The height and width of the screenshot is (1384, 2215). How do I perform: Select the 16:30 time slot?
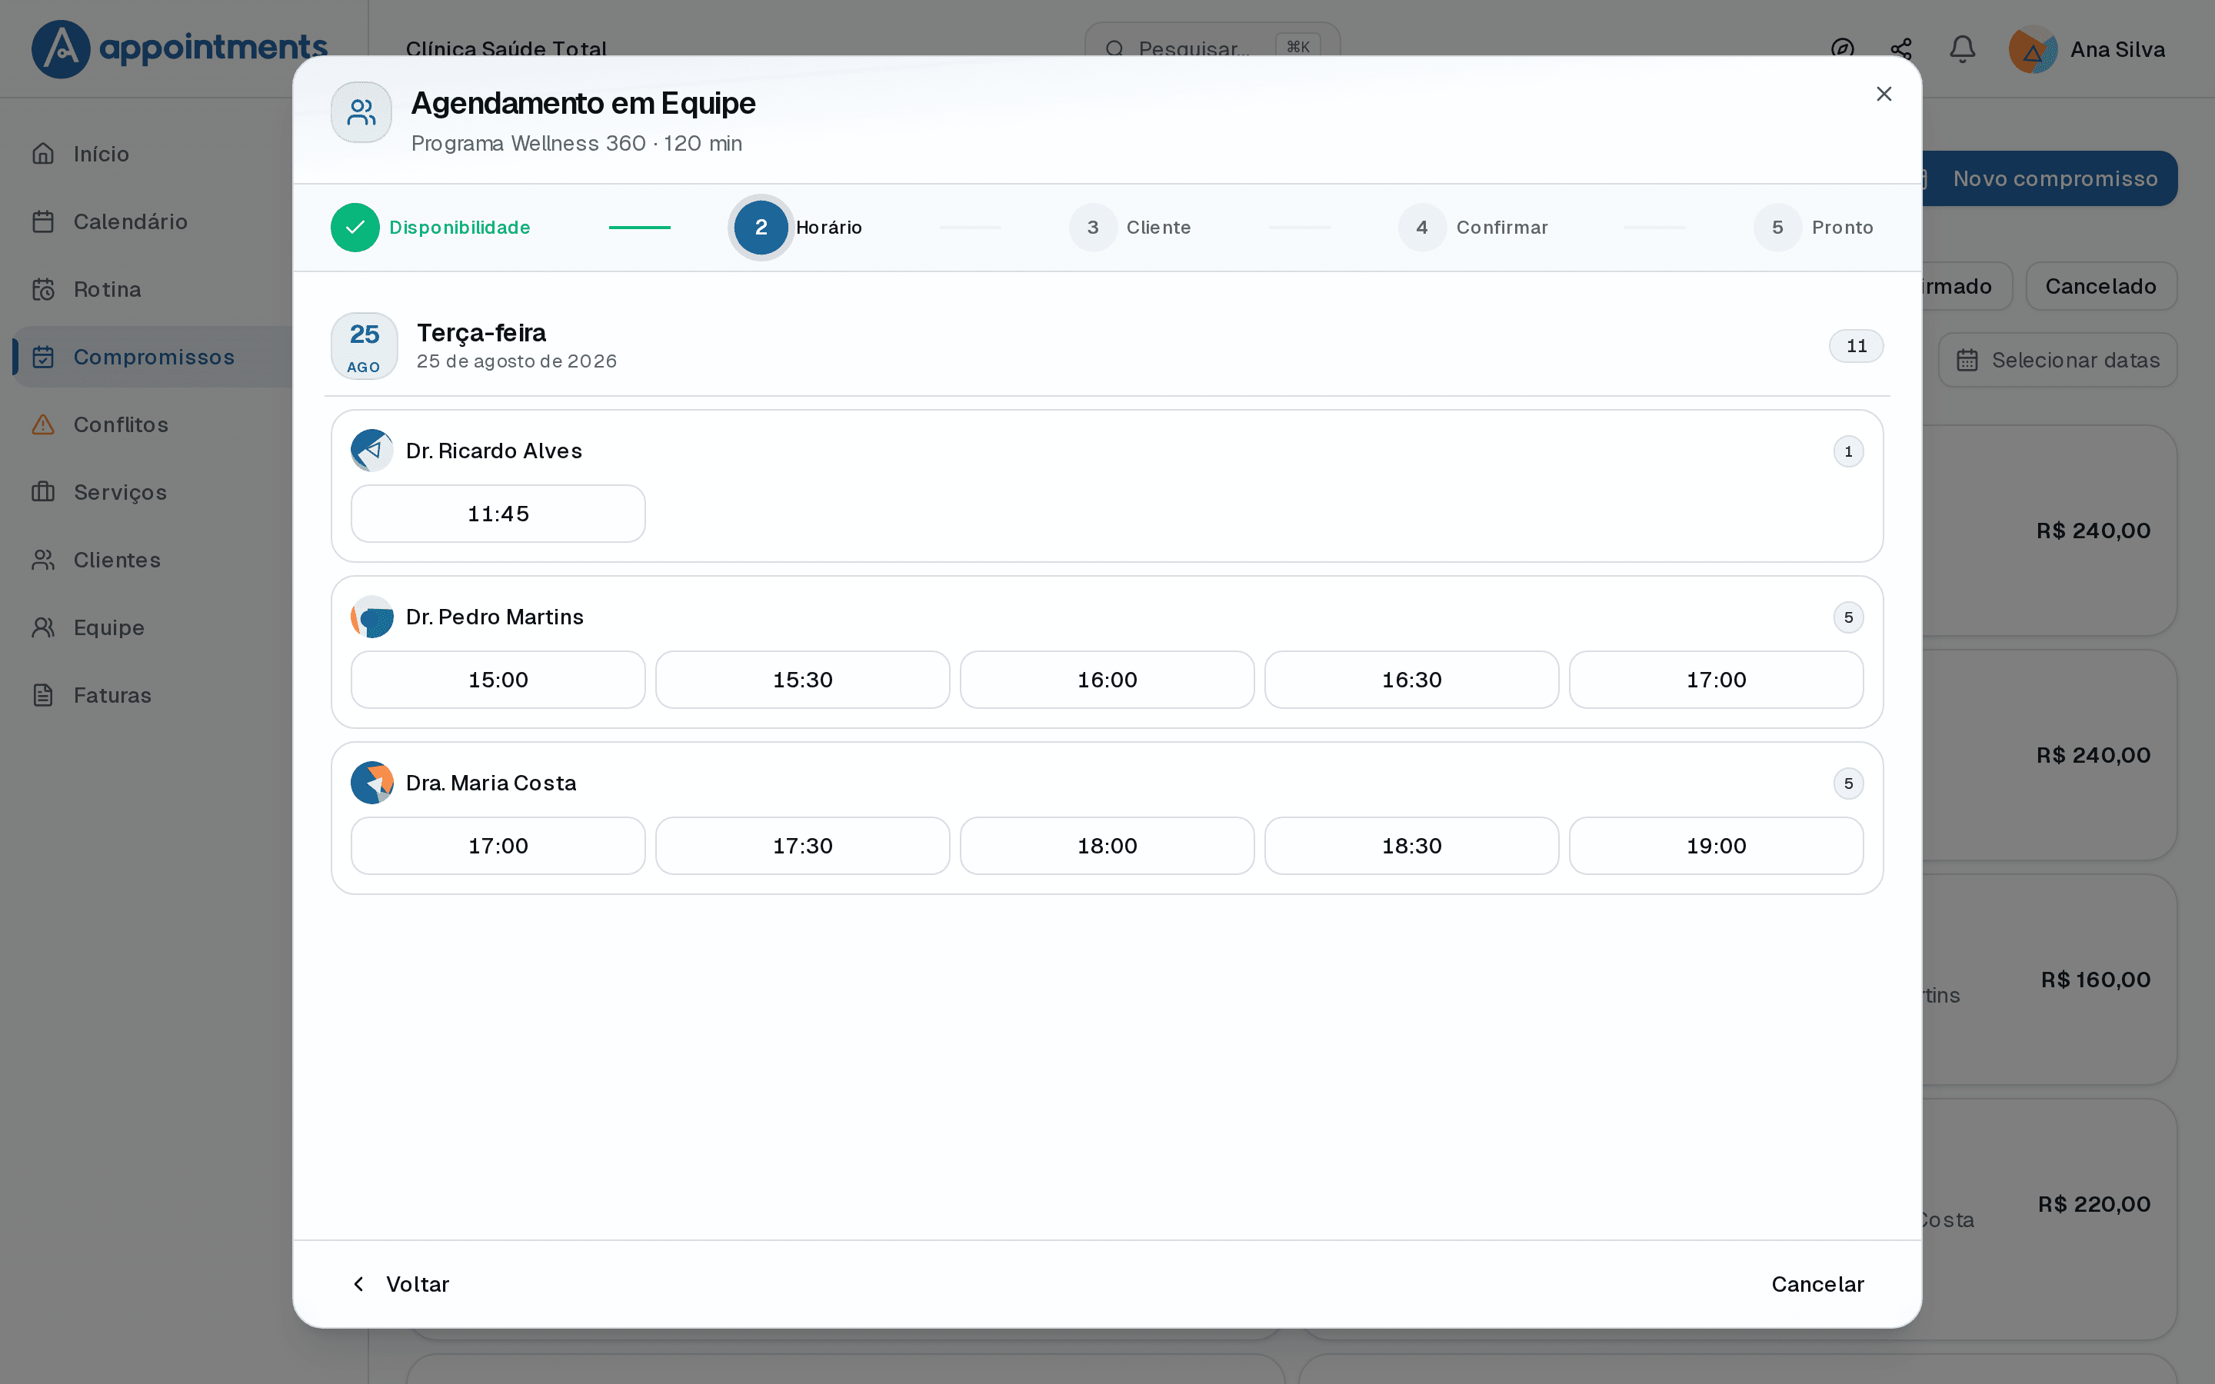[1411, 680]
